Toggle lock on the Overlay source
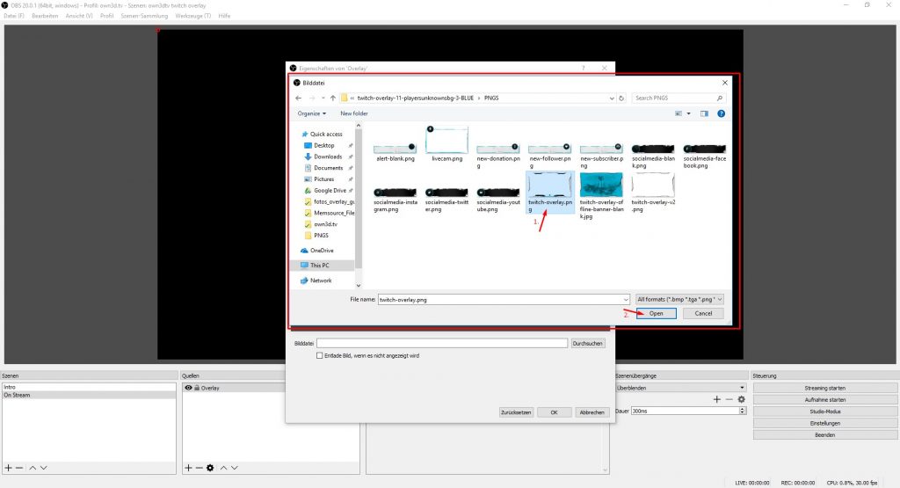 click(x=197, y=388)
